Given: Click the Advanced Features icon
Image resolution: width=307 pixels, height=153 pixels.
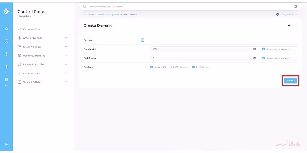Looking at the screenshot, I should 20,55.
